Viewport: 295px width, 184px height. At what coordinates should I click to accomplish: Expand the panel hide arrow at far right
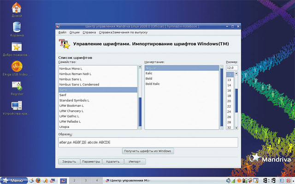pos(294,181)
